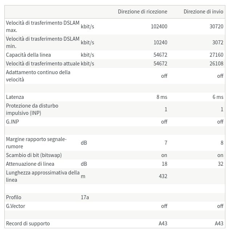Select the 'Latenza' row label
The image size is (229, 233).
(x=15, y=97)
